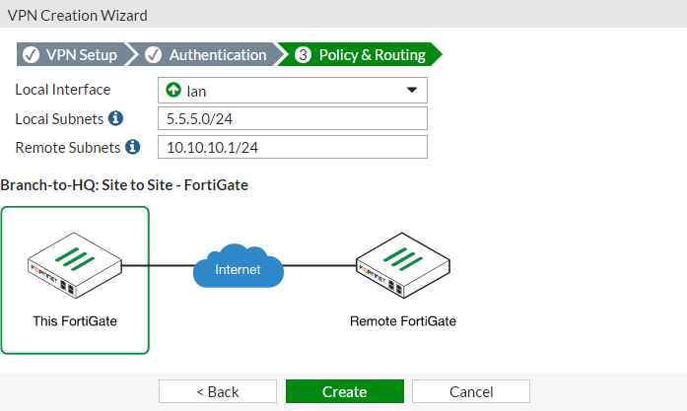Click the Remote FortiGate caption
The width and height of the screenshot is (687, 411).
pyautogui.click(x=403, y=321)
